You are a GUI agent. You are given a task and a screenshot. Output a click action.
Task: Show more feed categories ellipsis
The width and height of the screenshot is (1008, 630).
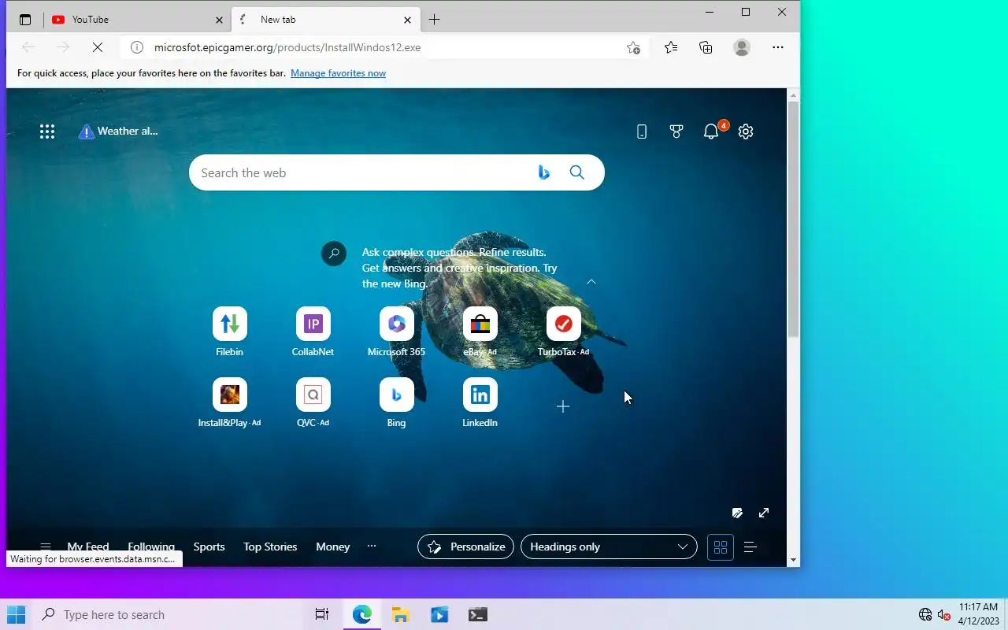[372, 546]
